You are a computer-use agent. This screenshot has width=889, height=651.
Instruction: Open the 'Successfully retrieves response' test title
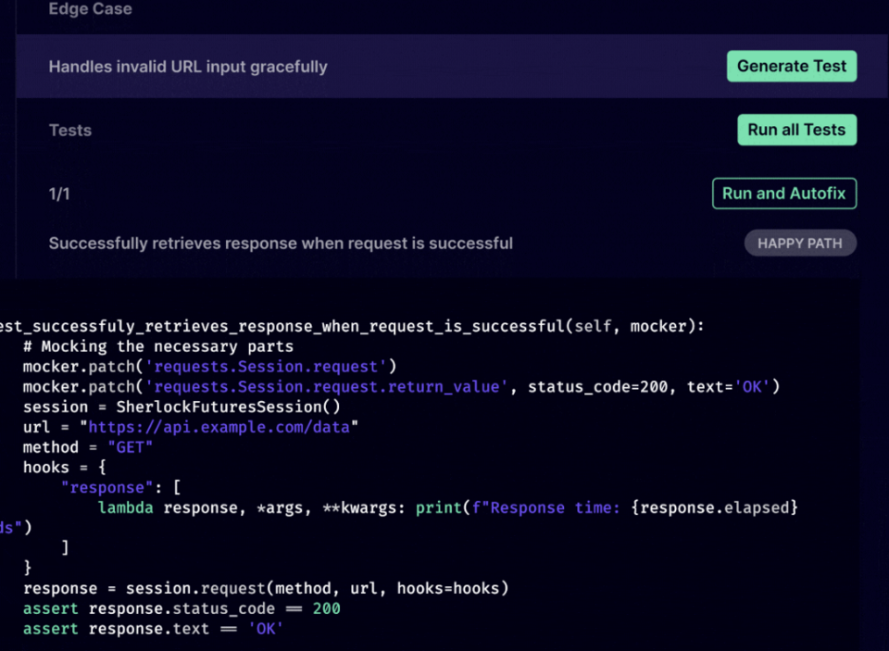click(x=281, y=244)
